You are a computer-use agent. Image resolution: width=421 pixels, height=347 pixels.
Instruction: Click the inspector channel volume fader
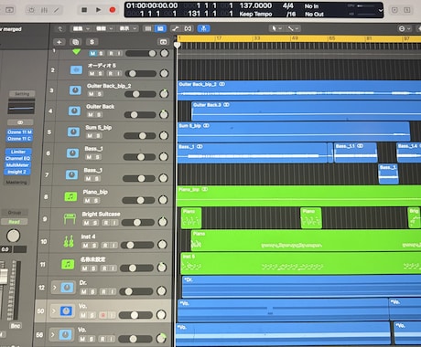click(3, 277)
